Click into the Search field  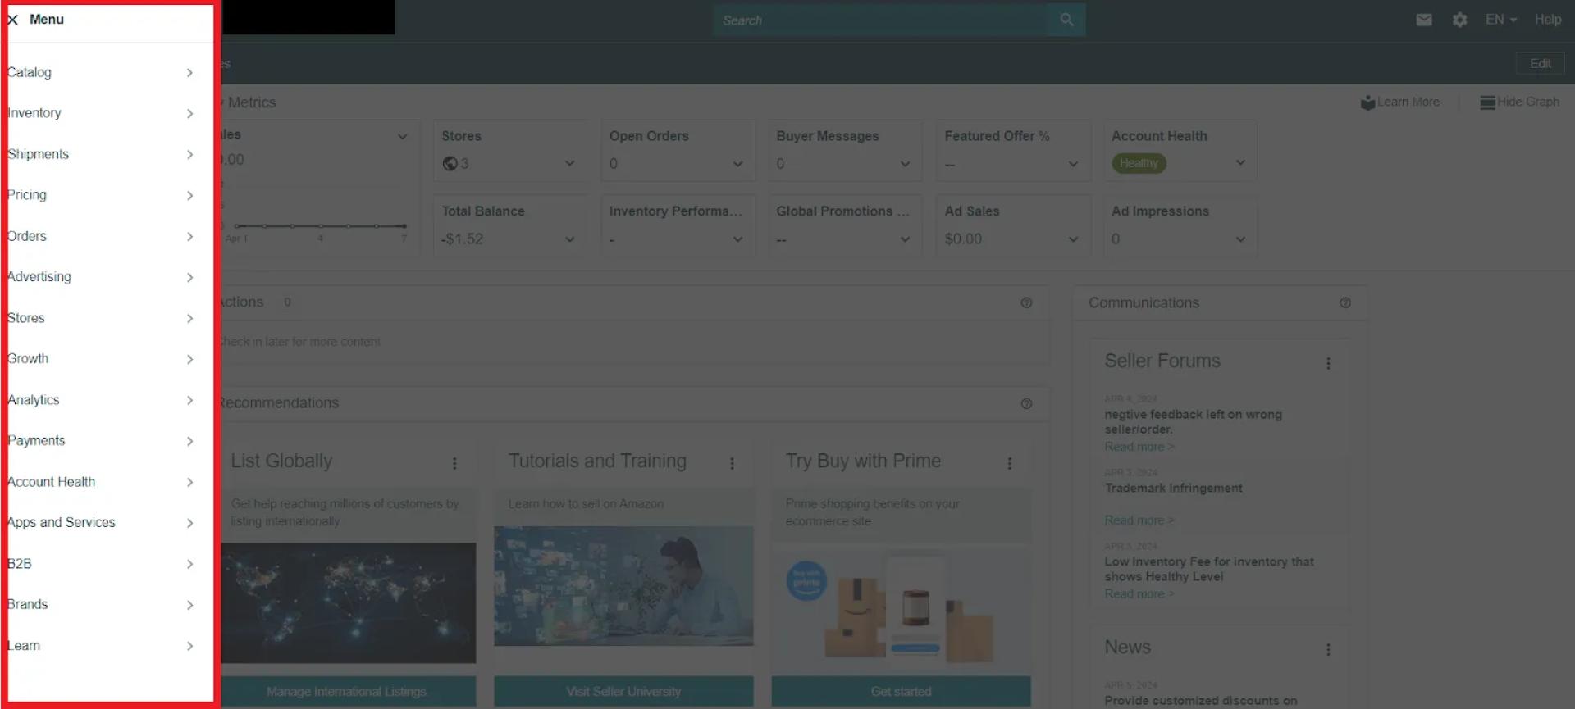coord(880,20)
